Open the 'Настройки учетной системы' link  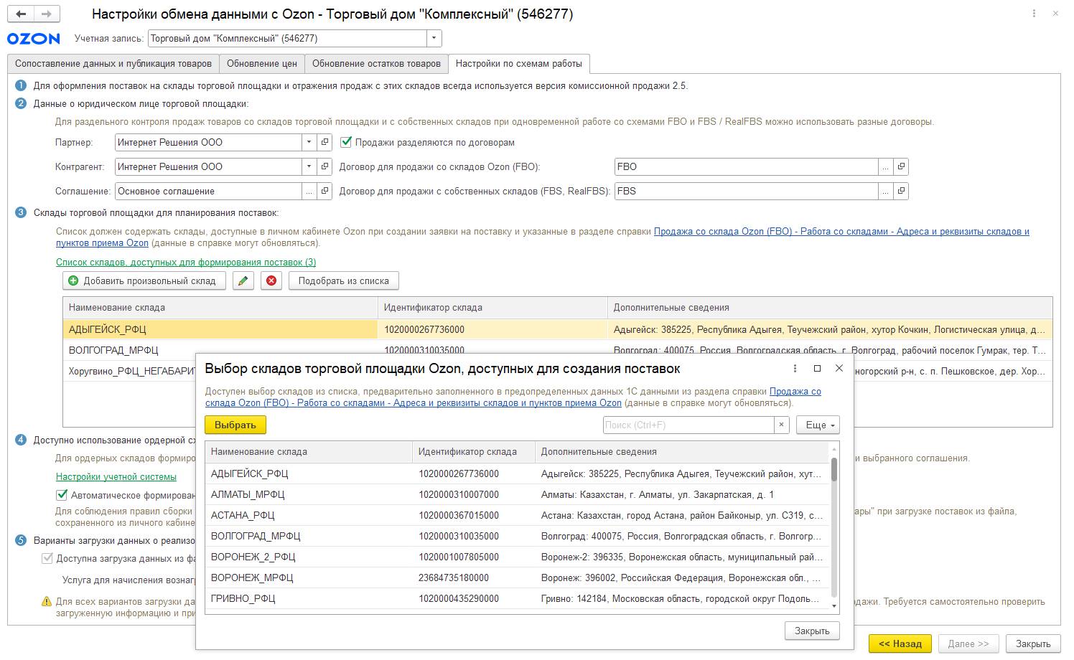tap(116, 476)
